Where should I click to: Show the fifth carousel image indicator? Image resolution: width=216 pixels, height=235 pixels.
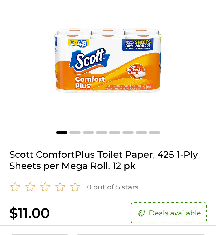pos(115,132)
